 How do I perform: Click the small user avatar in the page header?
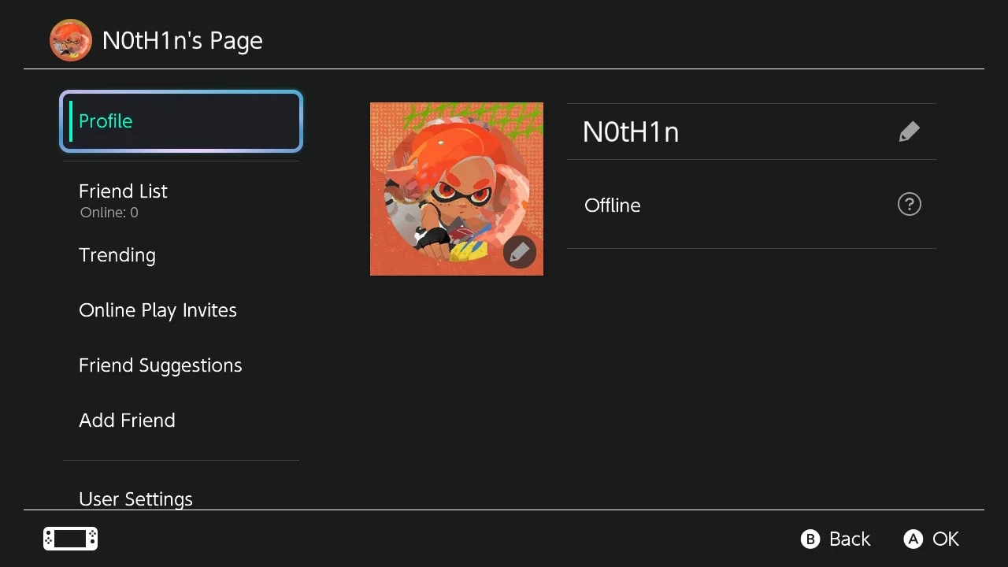(x=71, y=40)
